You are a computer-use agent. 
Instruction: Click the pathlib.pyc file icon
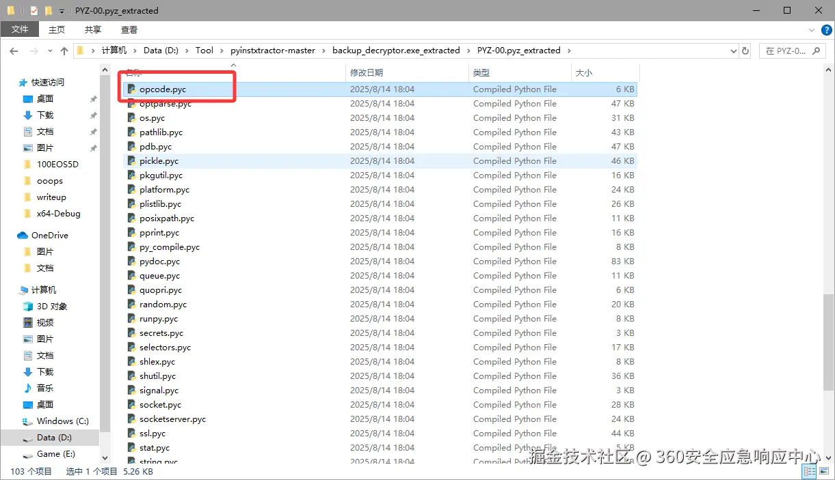[131, 132]
